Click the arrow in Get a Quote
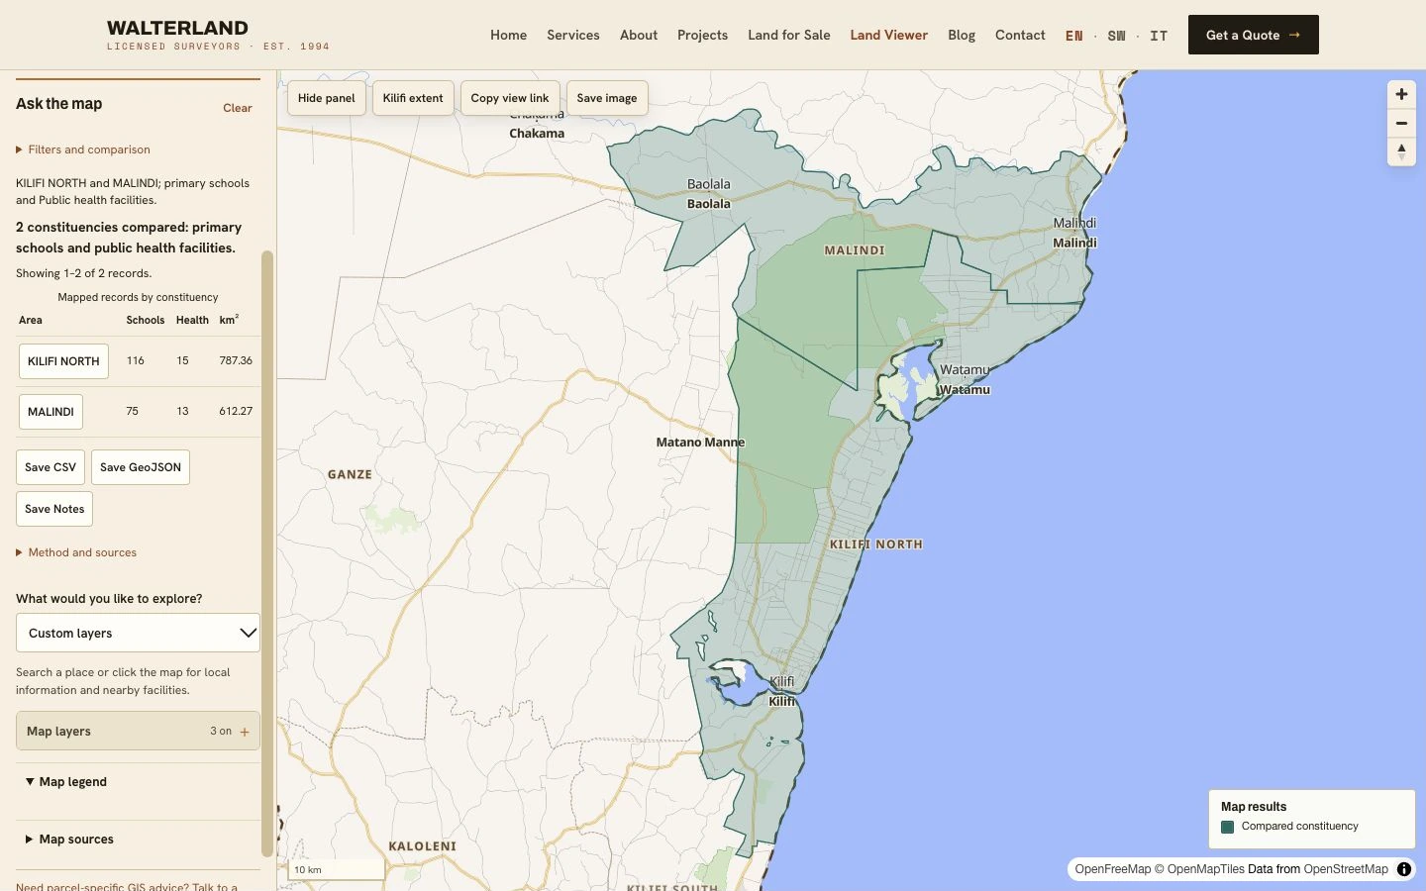Viewport: 1426px width, 891px height. click(1294, 35)
